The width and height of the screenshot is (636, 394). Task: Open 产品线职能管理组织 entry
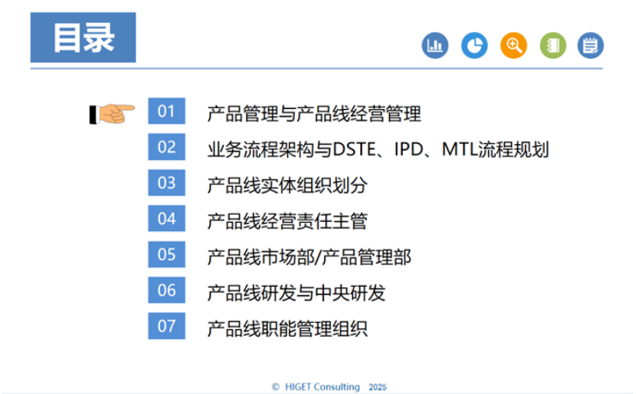(287, 328)
